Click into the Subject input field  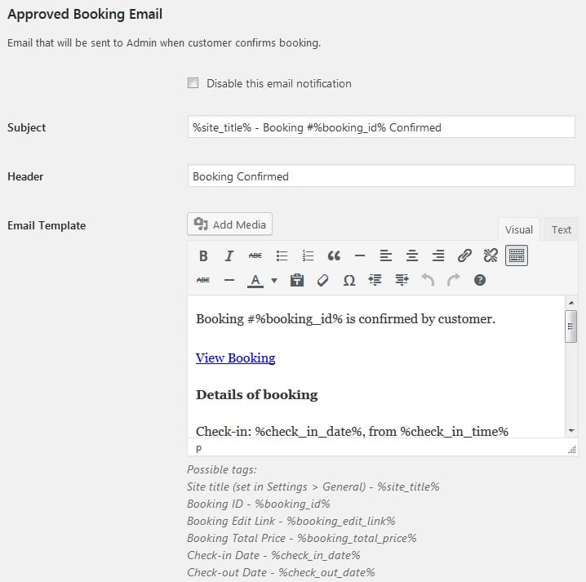380,127
